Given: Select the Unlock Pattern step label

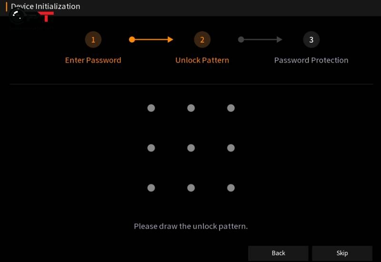Looking at the screenshot, I should point(202,60).
